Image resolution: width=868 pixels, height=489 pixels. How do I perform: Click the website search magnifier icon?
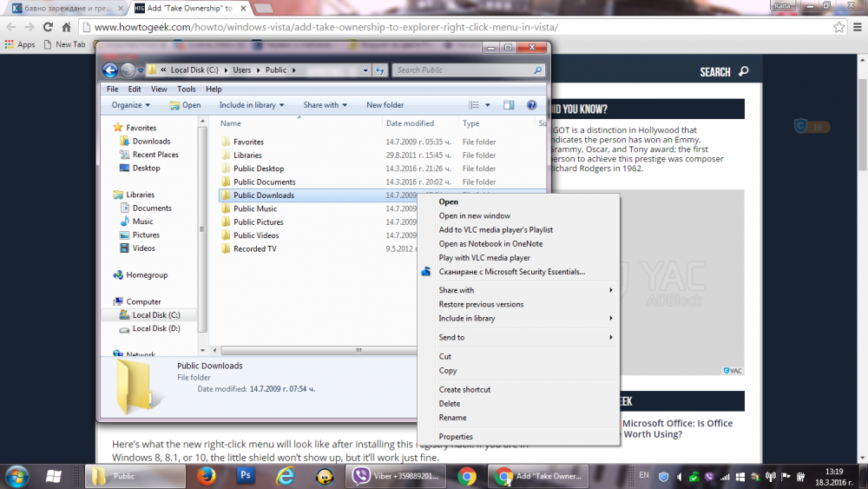744,71
